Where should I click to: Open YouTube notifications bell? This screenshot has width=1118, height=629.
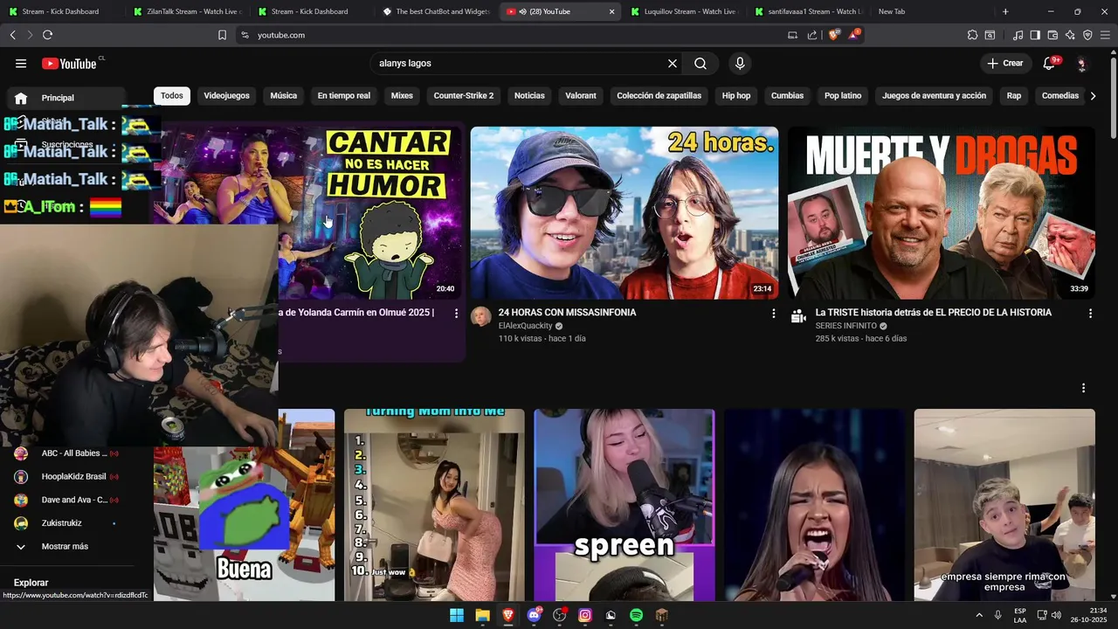click(1050, 63)
